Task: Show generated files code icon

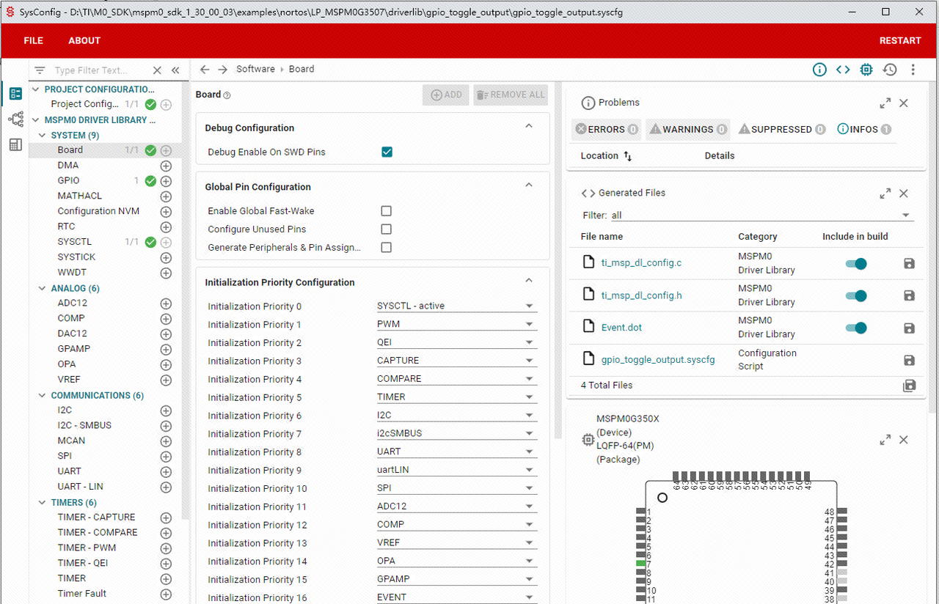Action: click(x=843, y=70)
